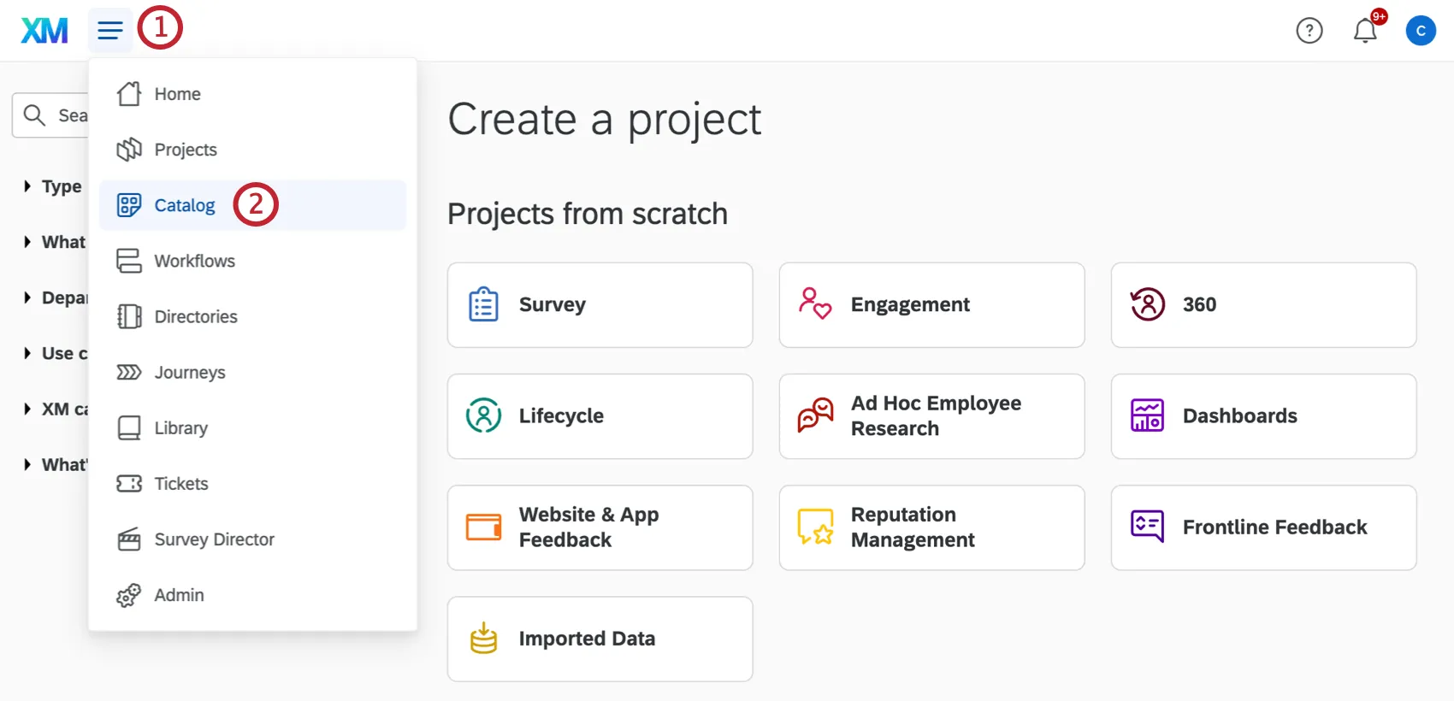
Task: Choose the Dashboards project card
Action: pyautogui.click(x=1262, y=416)
